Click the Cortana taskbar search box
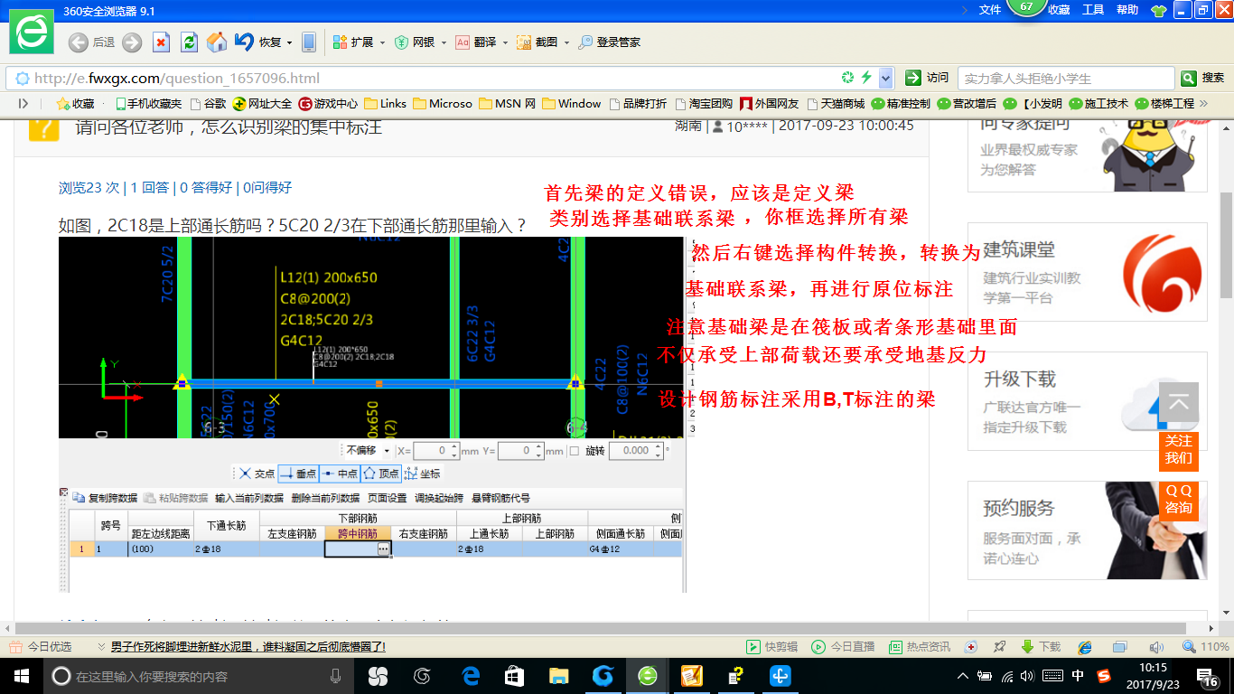This screenshot has height=694, width=1234. [x=199, y=676]
